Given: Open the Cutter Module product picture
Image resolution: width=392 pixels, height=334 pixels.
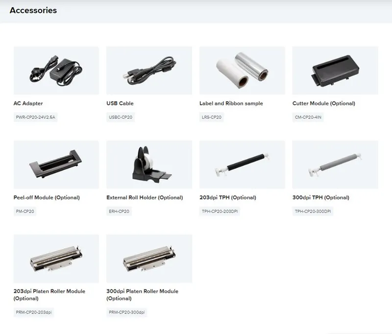Looking at the screenshot, I should [x=335, y=71].
